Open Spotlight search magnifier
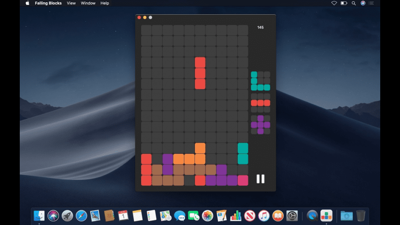The width and height of the screenshot is (400, 225). (x=354, y=3)
